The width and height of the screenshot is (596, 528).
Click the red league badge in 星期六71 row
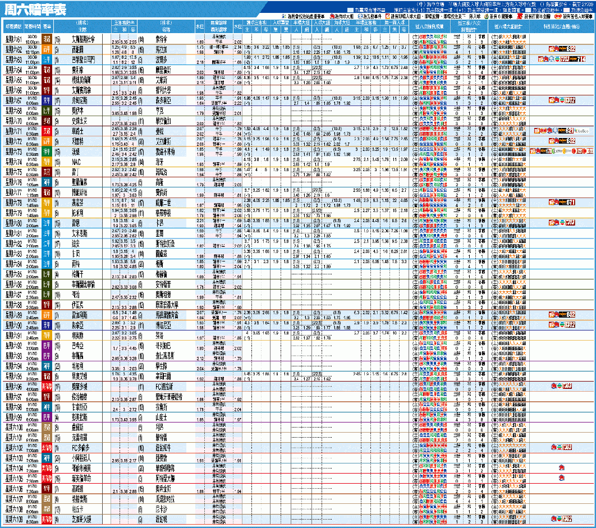coord(47,131)
